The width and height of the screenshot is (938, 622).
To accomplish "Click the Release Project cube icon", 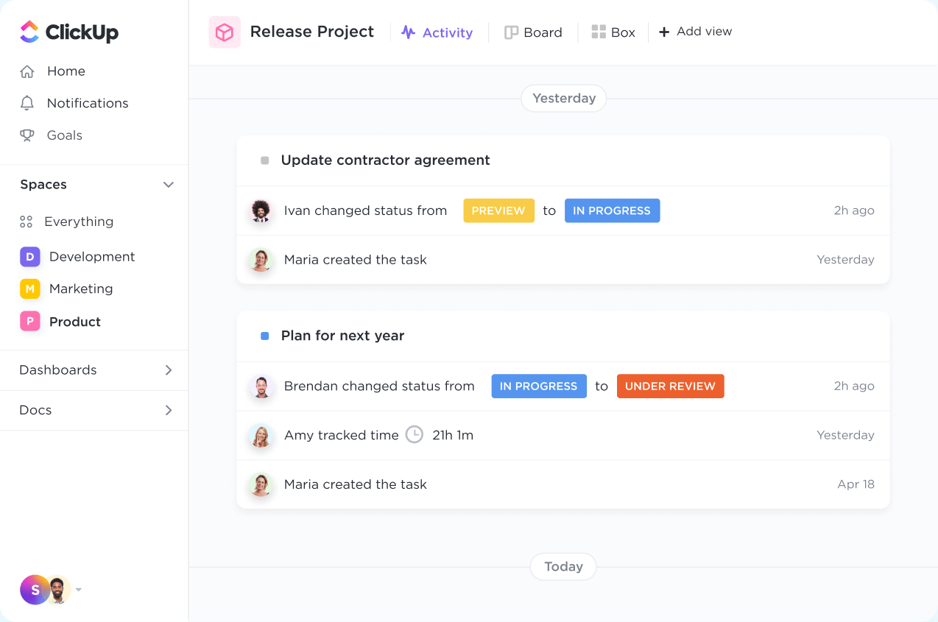I will tap(225, 32).
